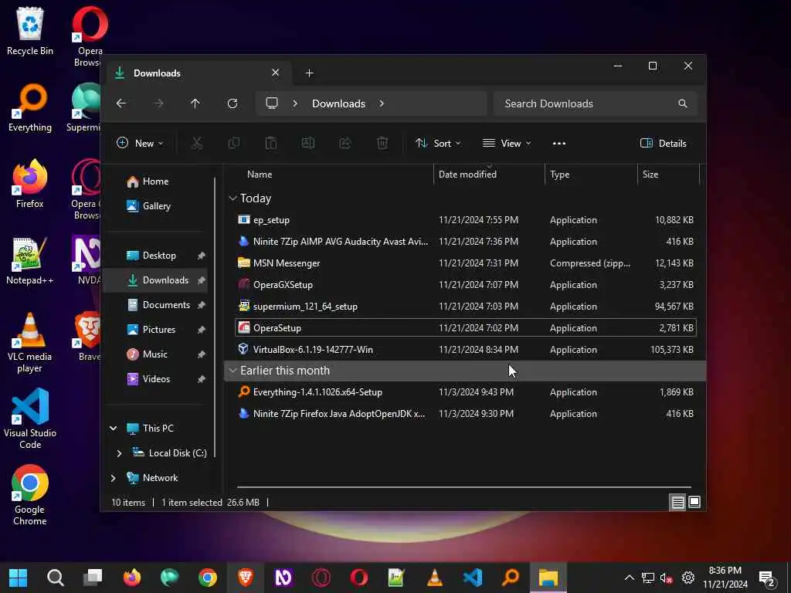Open Windows Start menu
Screen dimensions: 791x593
click(19, 578)
